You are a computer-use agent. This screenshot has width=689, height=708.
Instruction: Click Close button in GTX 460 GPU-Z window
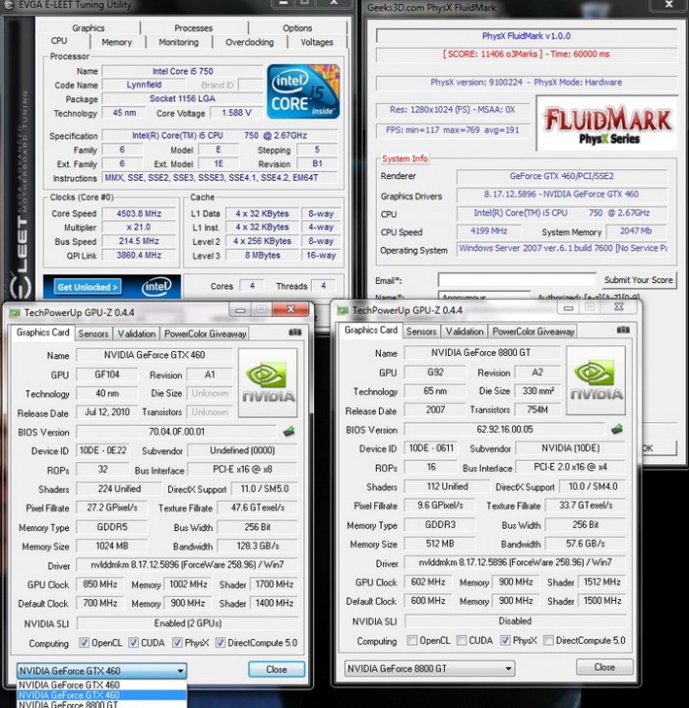click(x=277, y=670)
